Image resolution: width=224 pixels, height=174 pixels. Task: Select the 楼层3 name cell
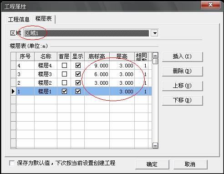(46, 74)
